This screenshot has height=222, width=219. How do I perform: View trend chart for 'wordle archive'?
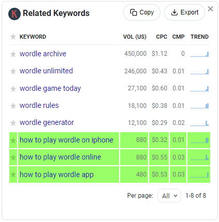tap(199, 54)
